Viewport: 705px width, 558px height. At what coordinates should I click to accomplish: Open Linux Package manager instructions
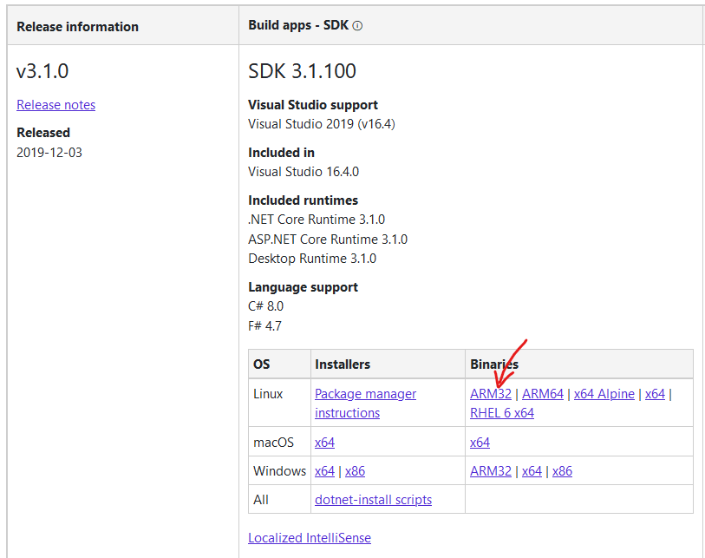[x=365, y=394]
